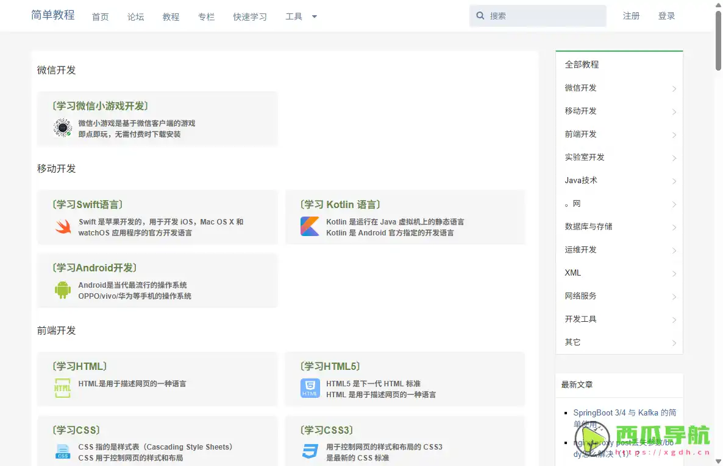
Task: Select 微信开发 sidebar category text
Action: (x=580, y=88)
